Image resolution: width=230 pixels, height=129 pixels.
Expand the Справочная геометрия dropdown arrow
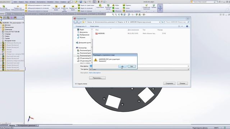click(146, 11)
